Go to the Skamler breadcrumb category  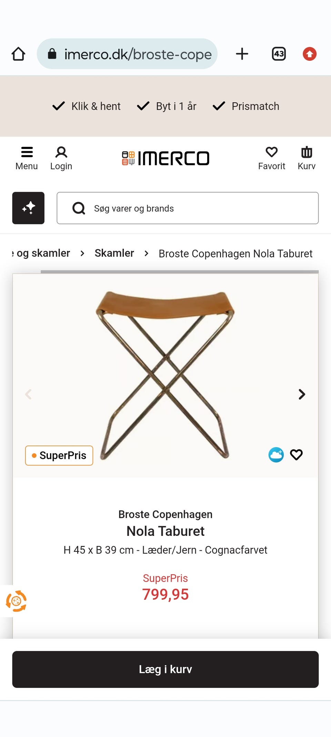coord(114,253)
